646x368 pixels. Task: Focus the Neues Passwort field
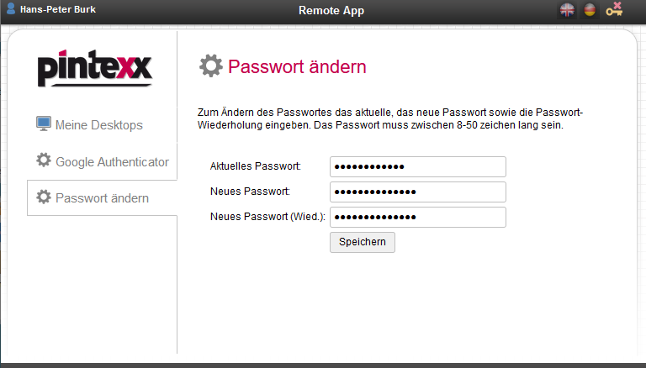point(417,192)
